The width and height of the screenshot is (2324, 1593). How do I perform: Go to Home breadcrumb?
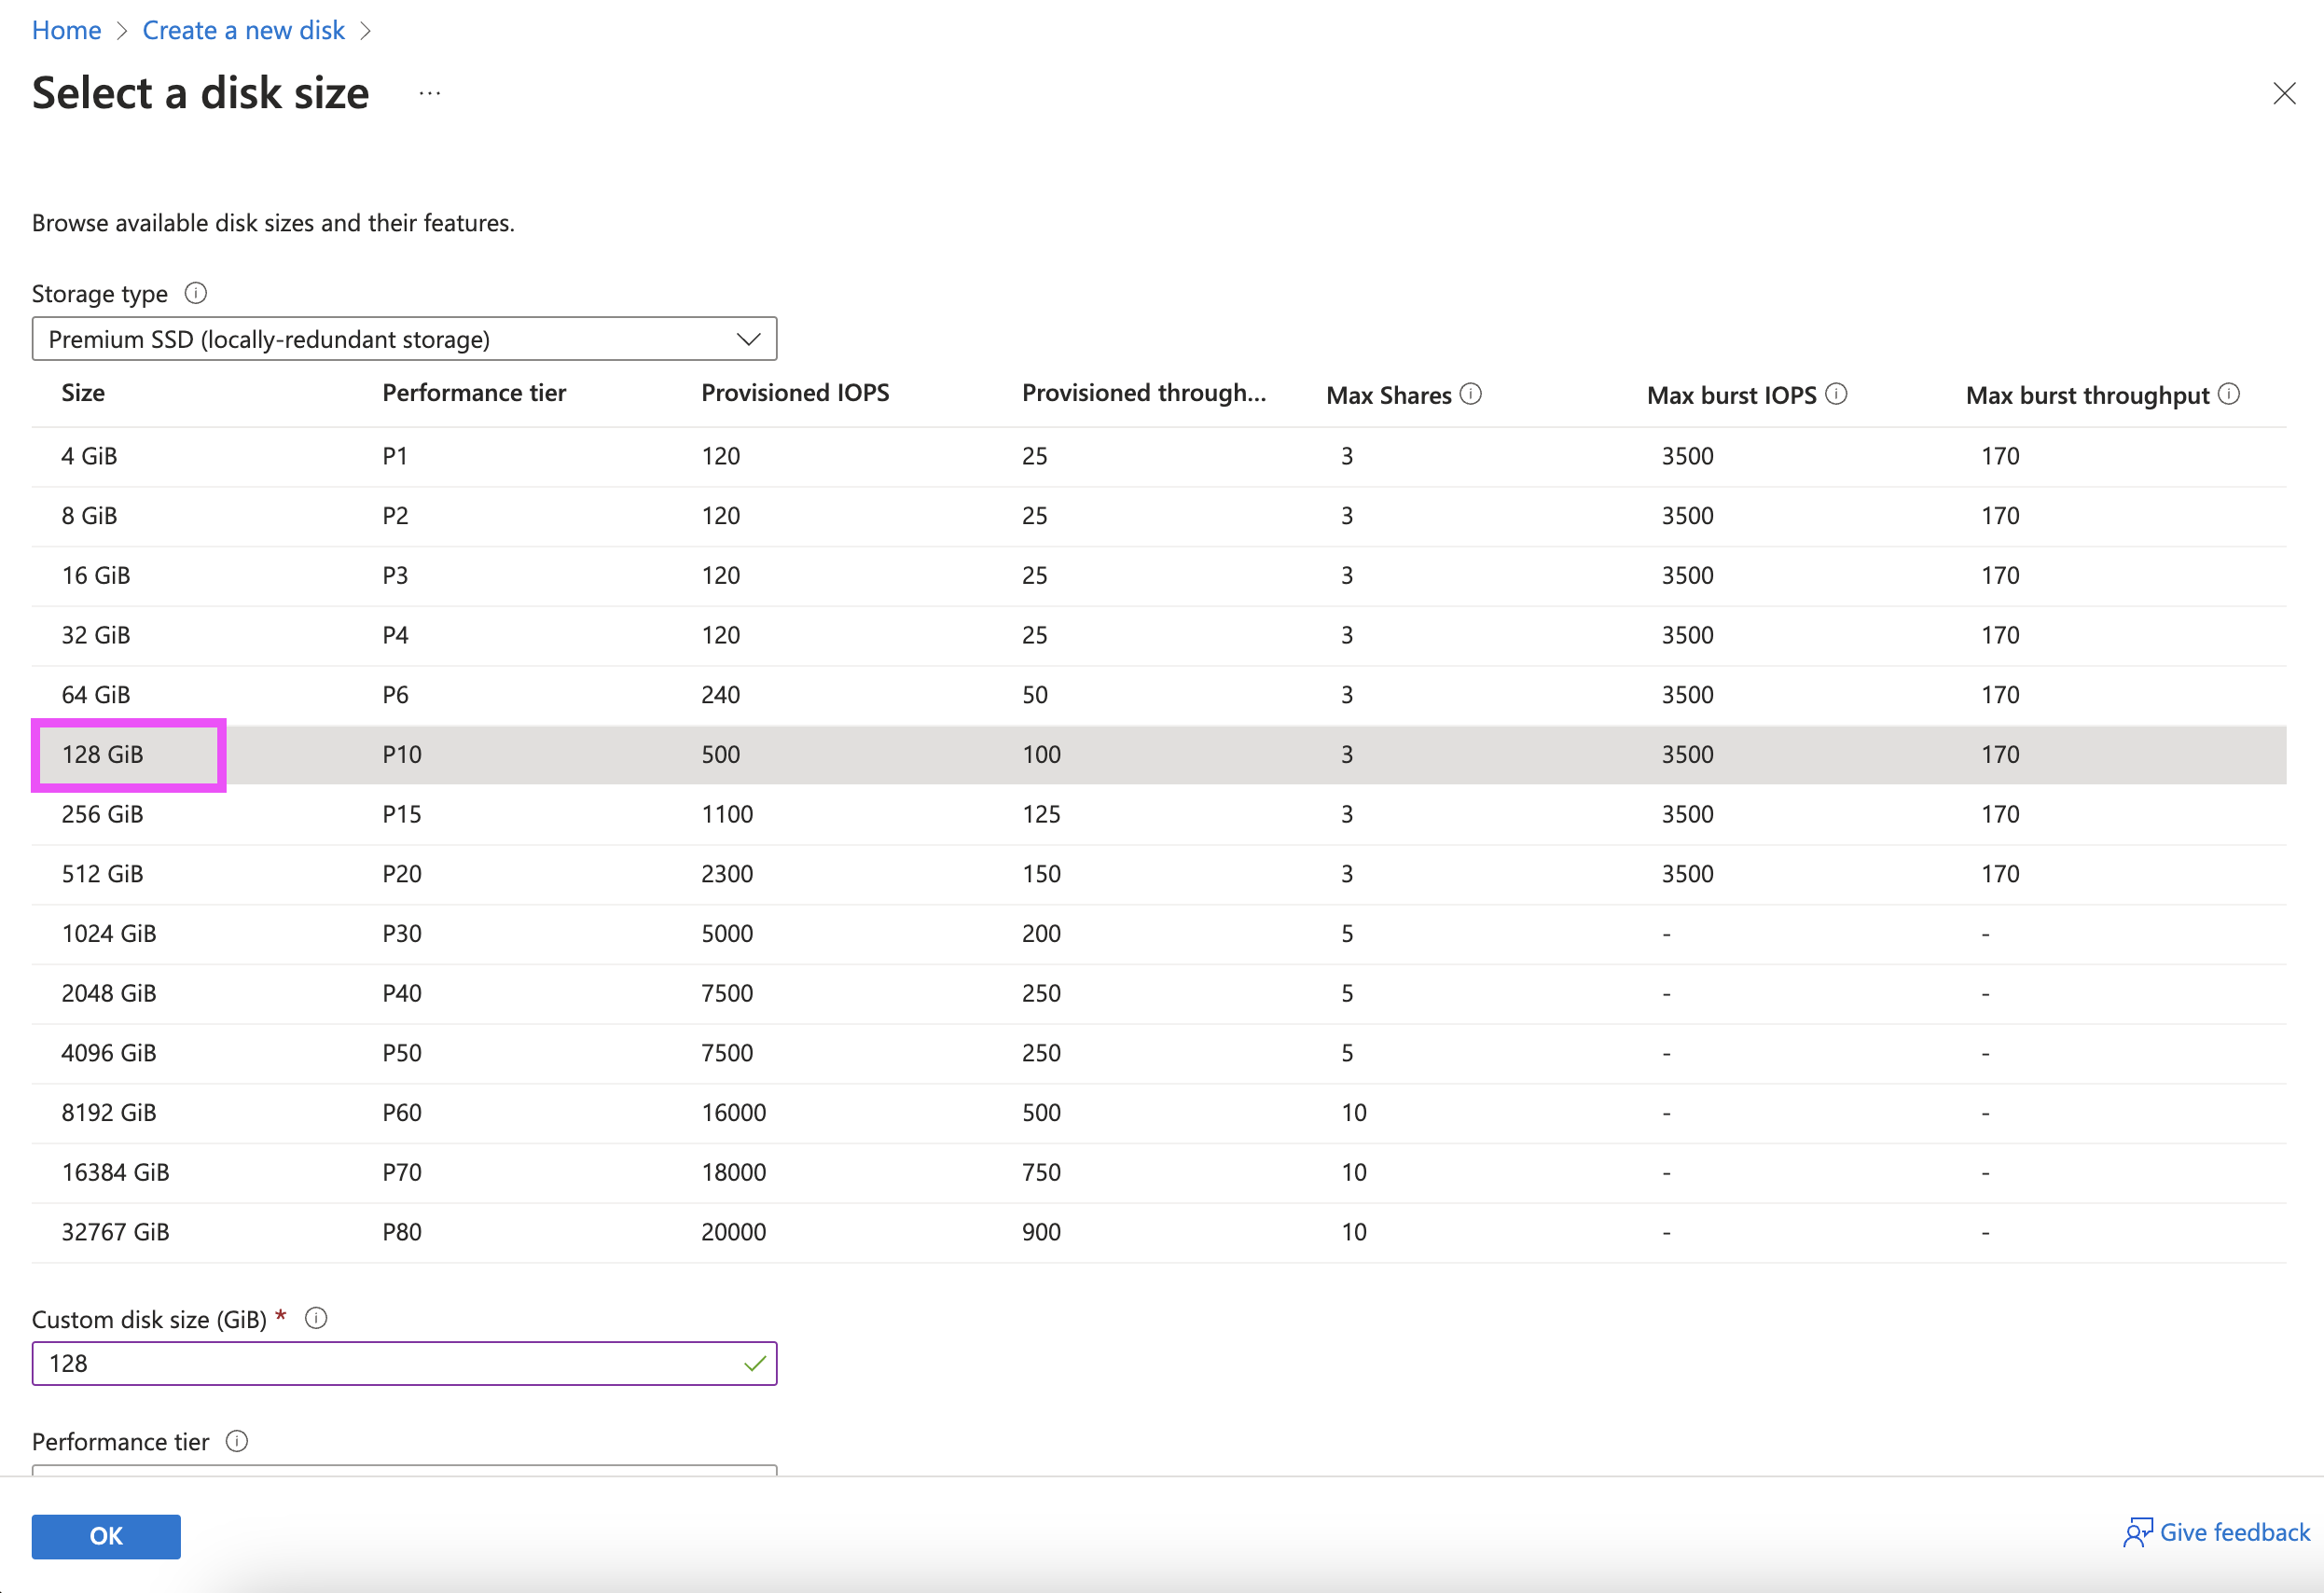[x=67, y=30]
